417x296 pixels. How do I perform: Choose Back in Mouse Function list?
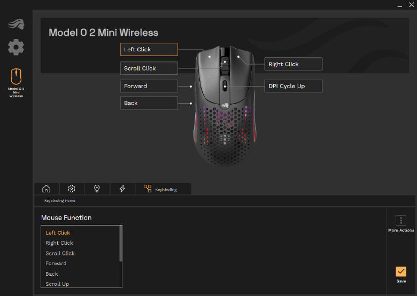52,274
